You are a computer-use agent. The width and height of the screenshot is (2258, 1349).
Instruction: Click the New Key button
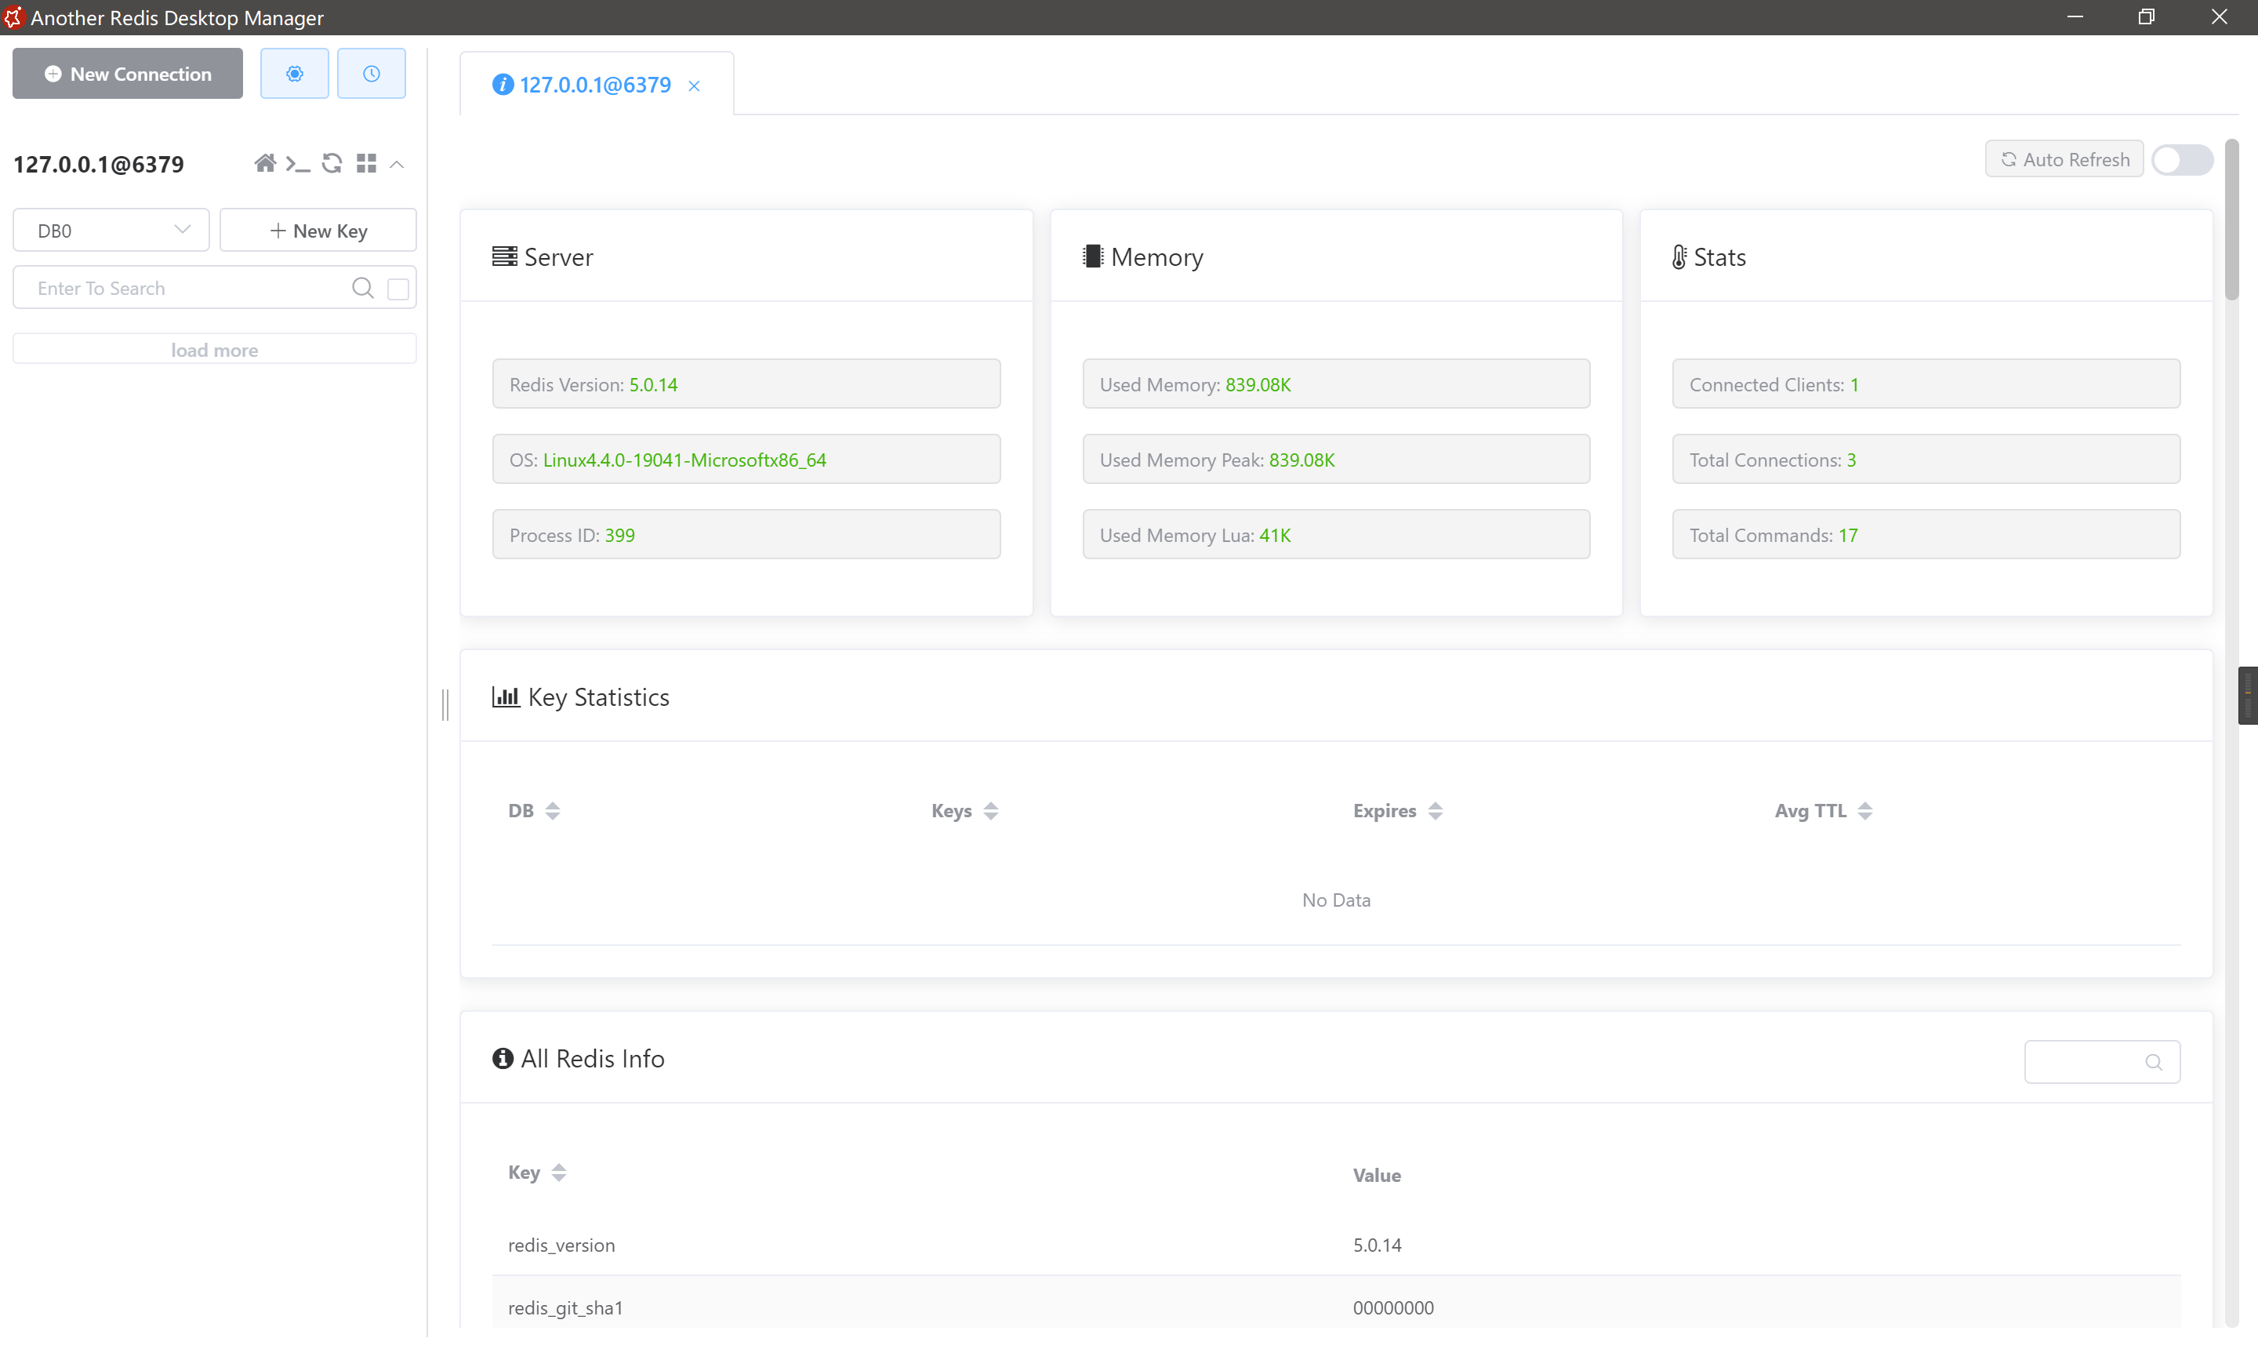pyautogui.click(x=318, y=231)
